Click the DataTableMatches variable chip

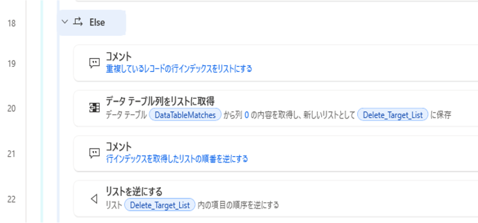coord(185,115)
